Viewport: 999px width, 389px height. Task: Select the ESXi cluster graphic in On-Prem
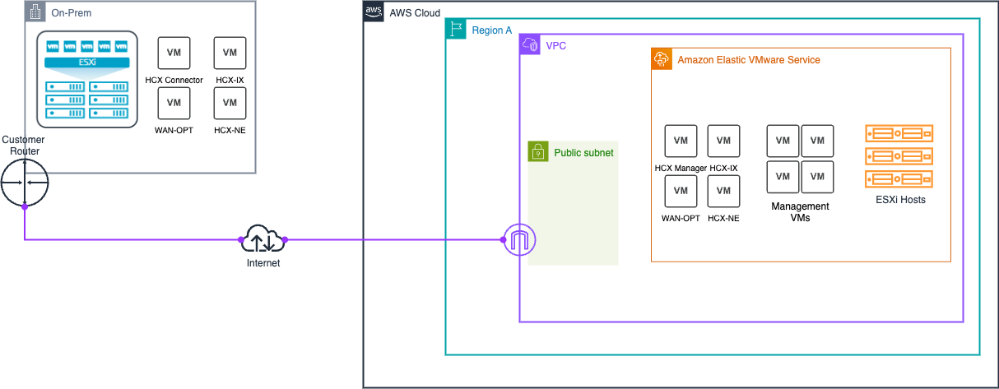click(86, 80)
